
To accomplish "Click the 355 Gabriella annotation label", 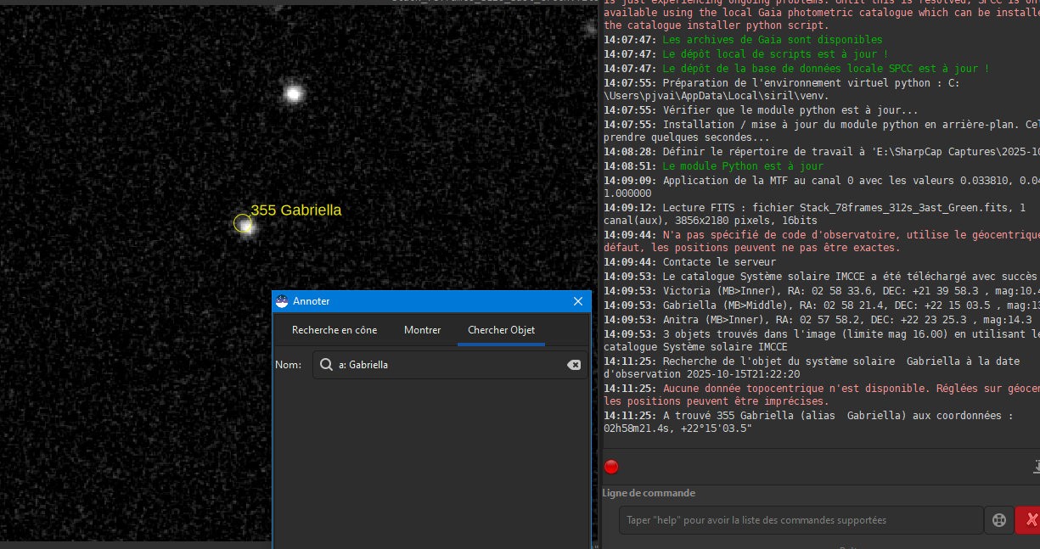I will [295, 210].
